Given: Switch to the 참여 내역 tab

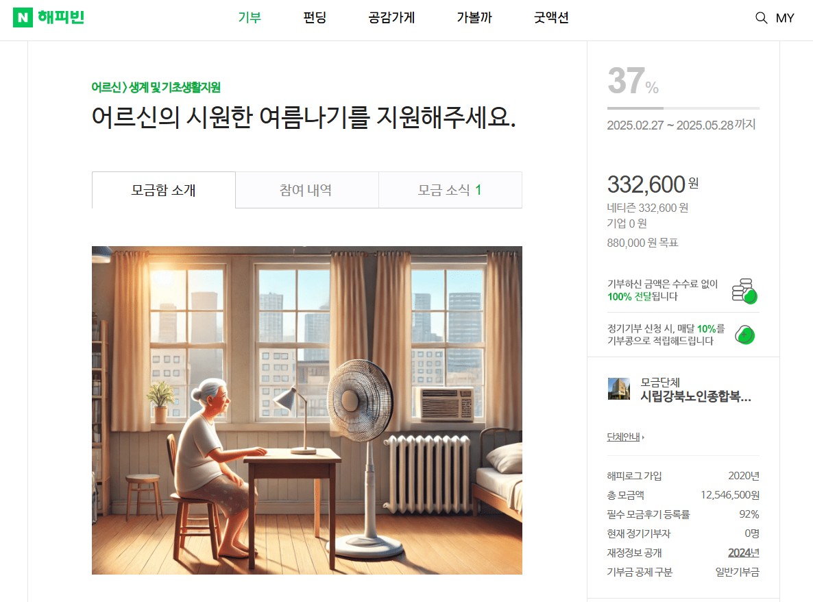Looking at the screenshot, I should click(307, 191).
